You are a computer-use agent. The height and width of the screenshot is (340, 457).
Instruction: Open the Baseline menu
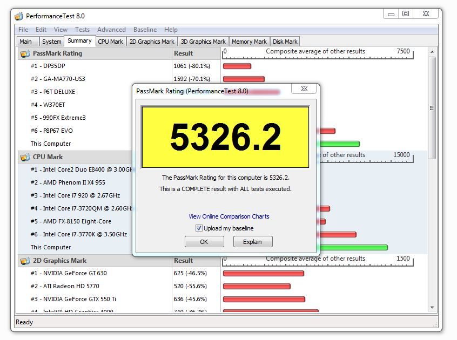pyautogui.click(x=145, y=30)
